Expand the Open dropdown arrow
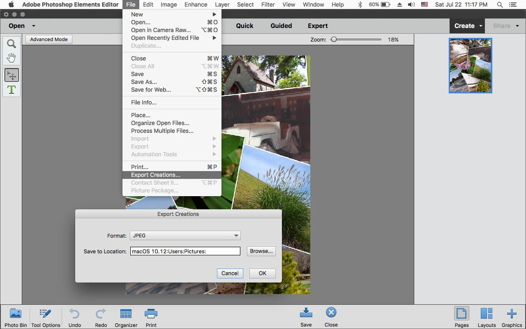Viewport: 526px width, 329px height. coord(34,26)
